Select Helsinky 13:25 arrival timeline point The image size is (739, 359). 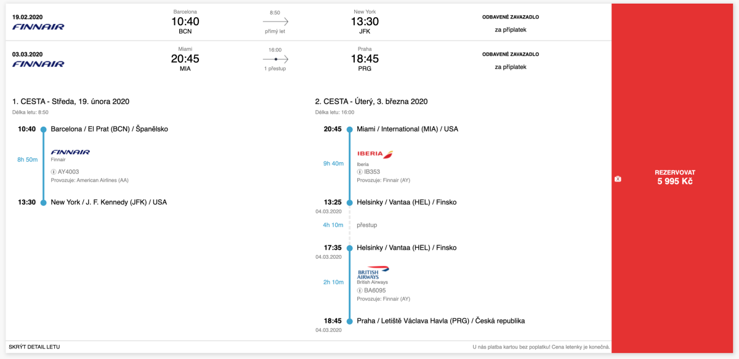tap(349, 202)
